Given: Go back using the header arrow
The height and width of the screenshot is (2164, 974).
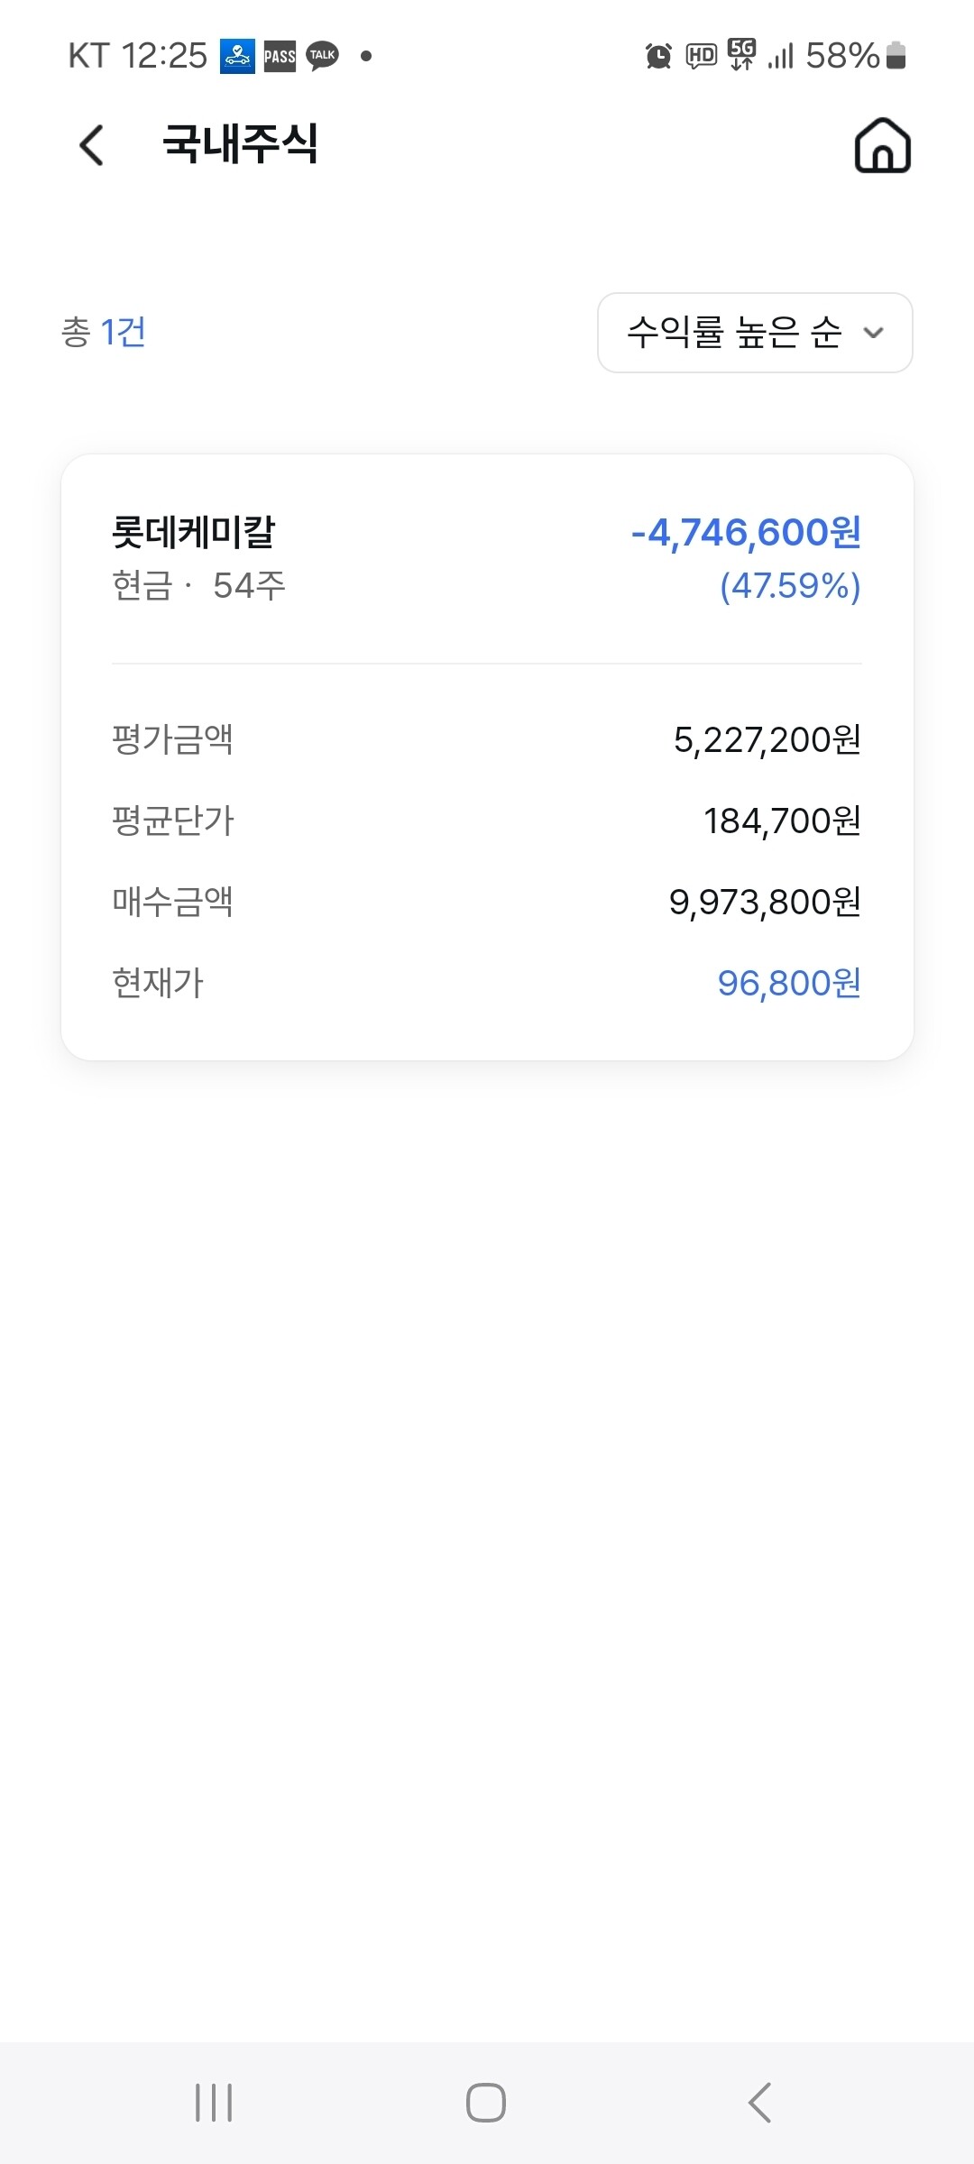Looking at the screenshot, I should (92, 145).
